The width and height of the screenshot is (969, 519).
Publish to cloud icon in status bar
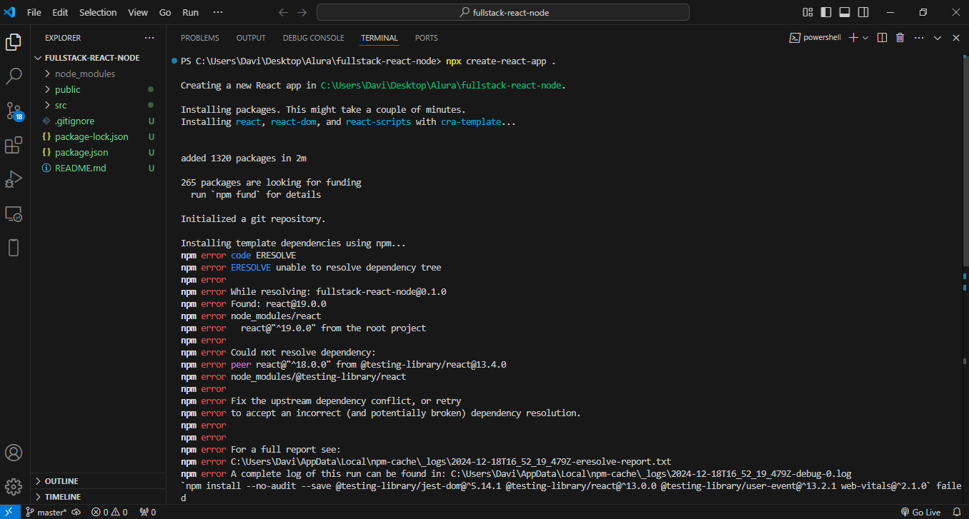coord(76,512)
